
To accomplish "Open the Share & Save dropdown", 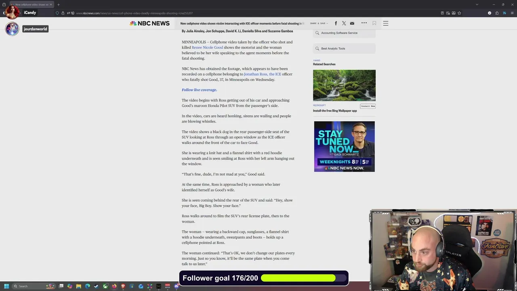I will (319, 23).
